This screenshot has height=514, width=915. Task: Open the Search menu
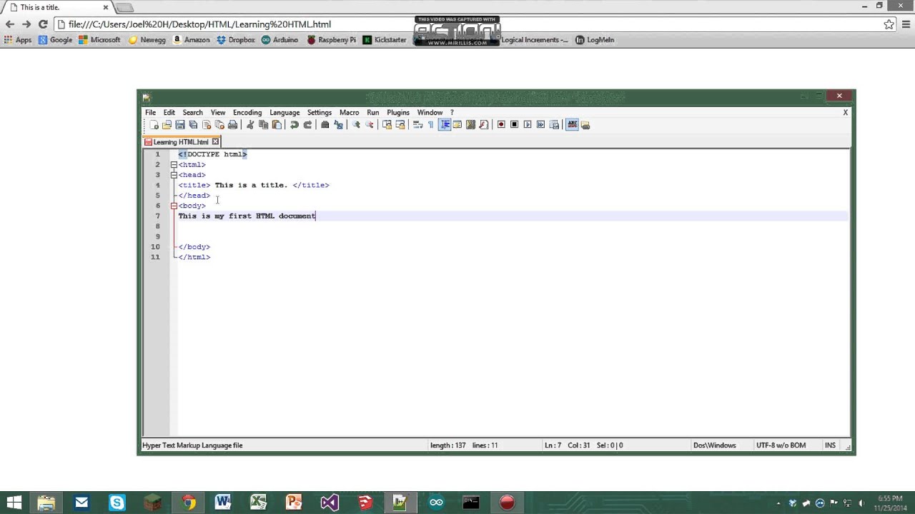(192, 112)
